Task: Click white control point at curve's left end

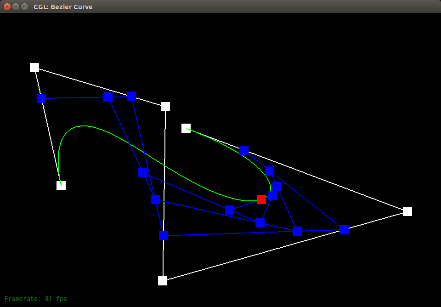Action: tap(61, 186)
